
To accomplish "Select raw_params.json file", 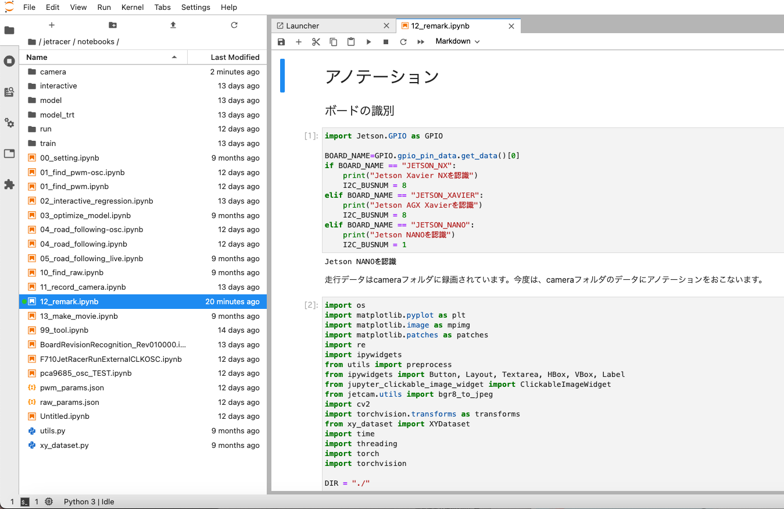I will tap(143, 402).
